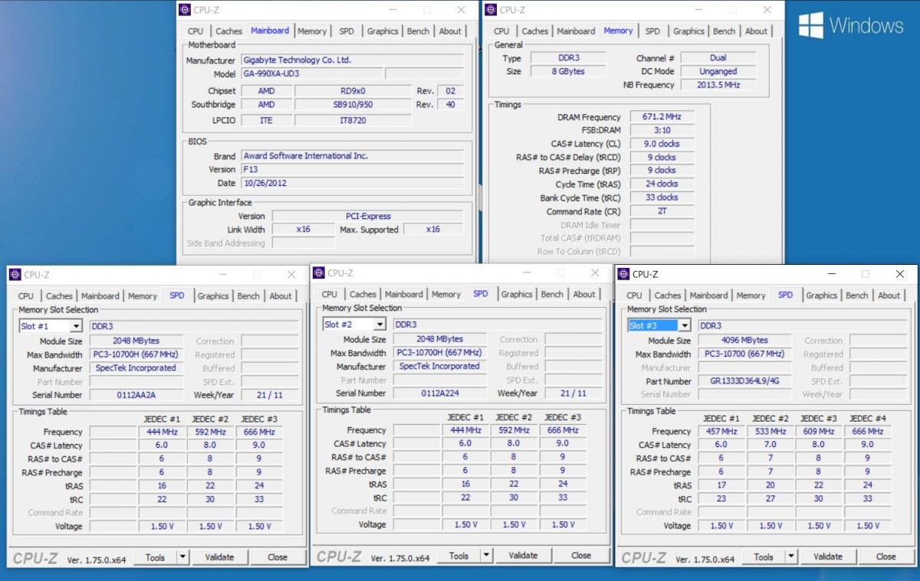920x581 pixels.
Task: Open Mainboard tab in Slot #3 window
Action: pos(709,295)
